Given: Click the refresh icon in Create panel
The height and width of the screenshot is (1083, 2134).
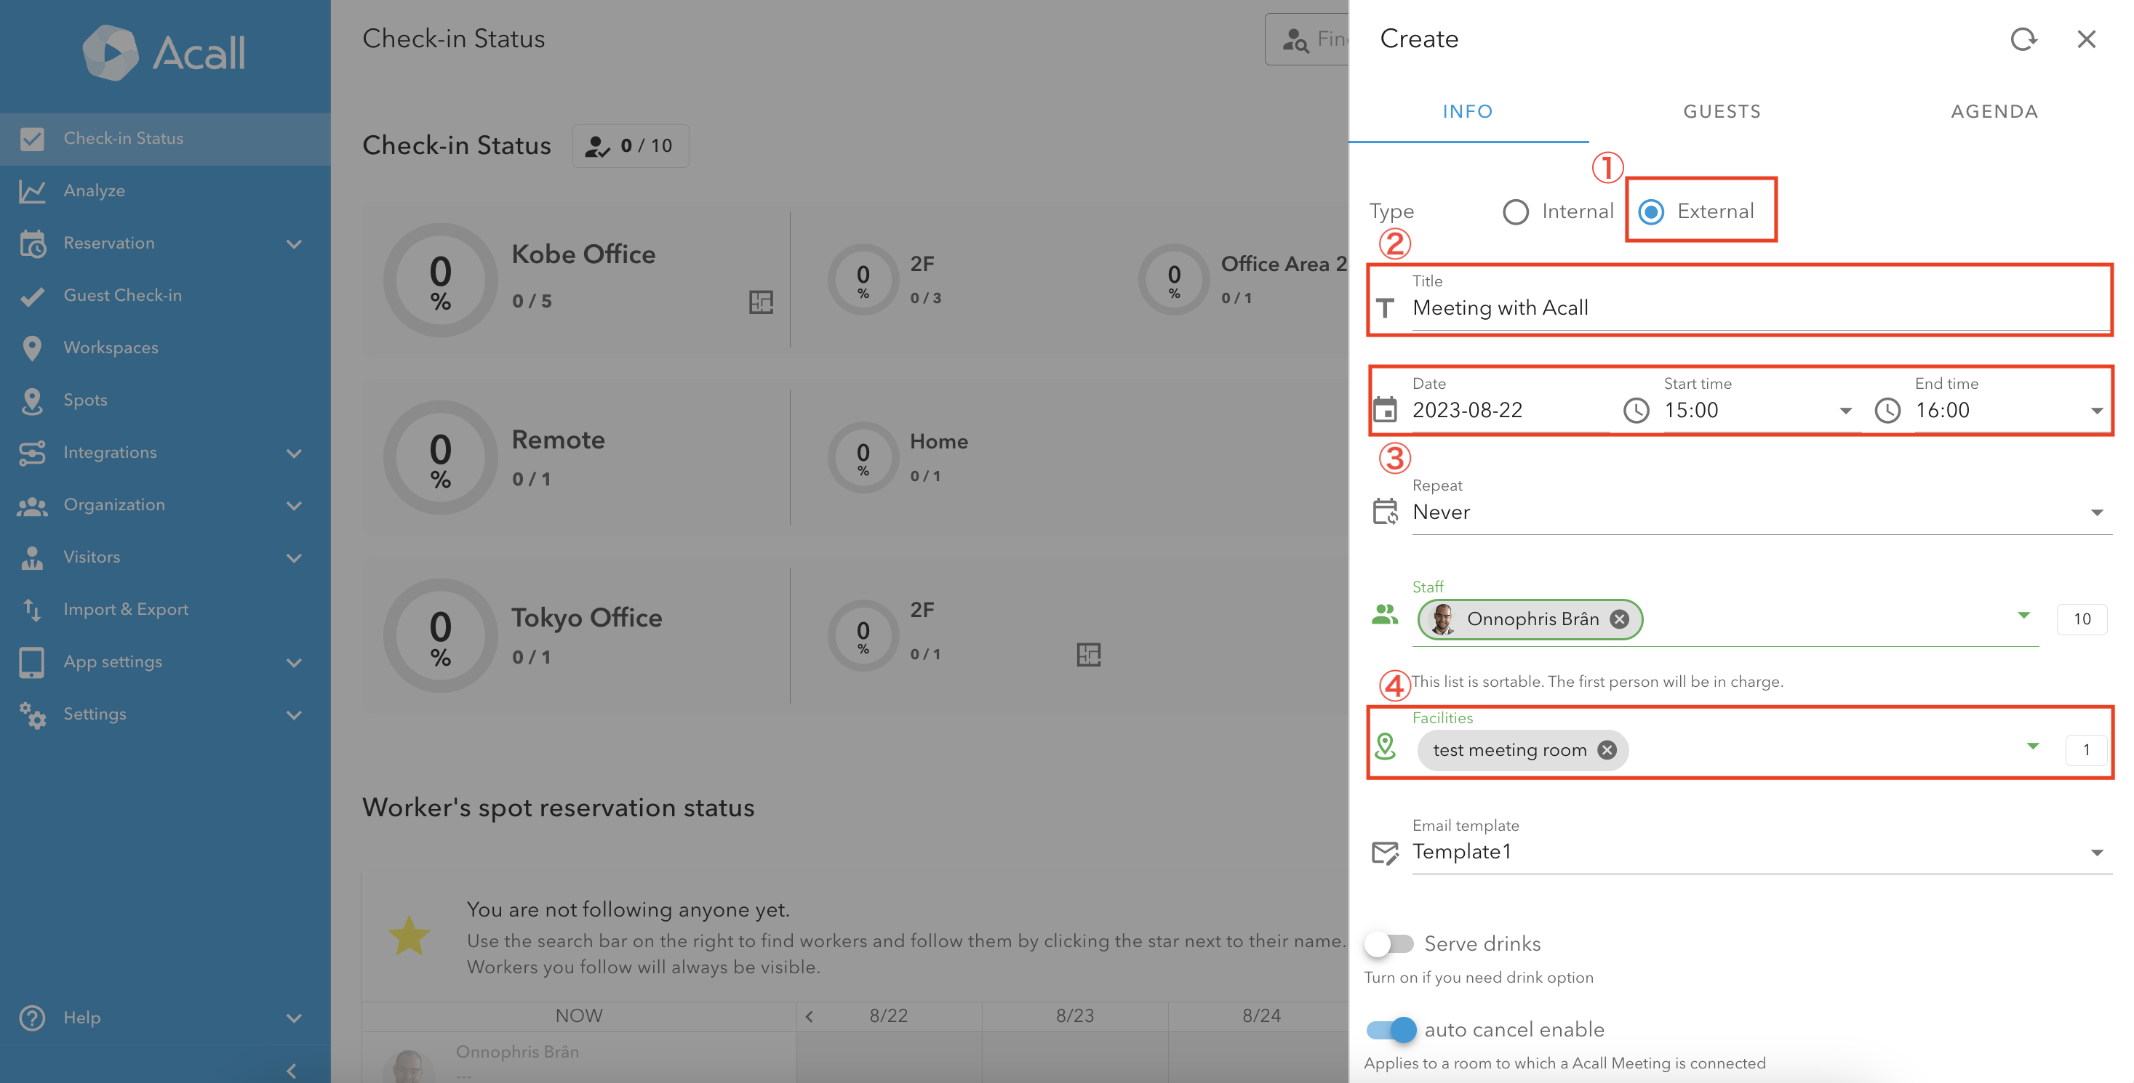Looking at the screenshot, I should (2024, 38).
